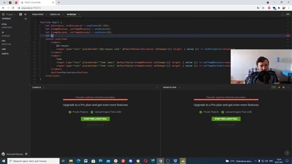Click Start Free 3 Days Trial in Console

(x=95, y=119)
